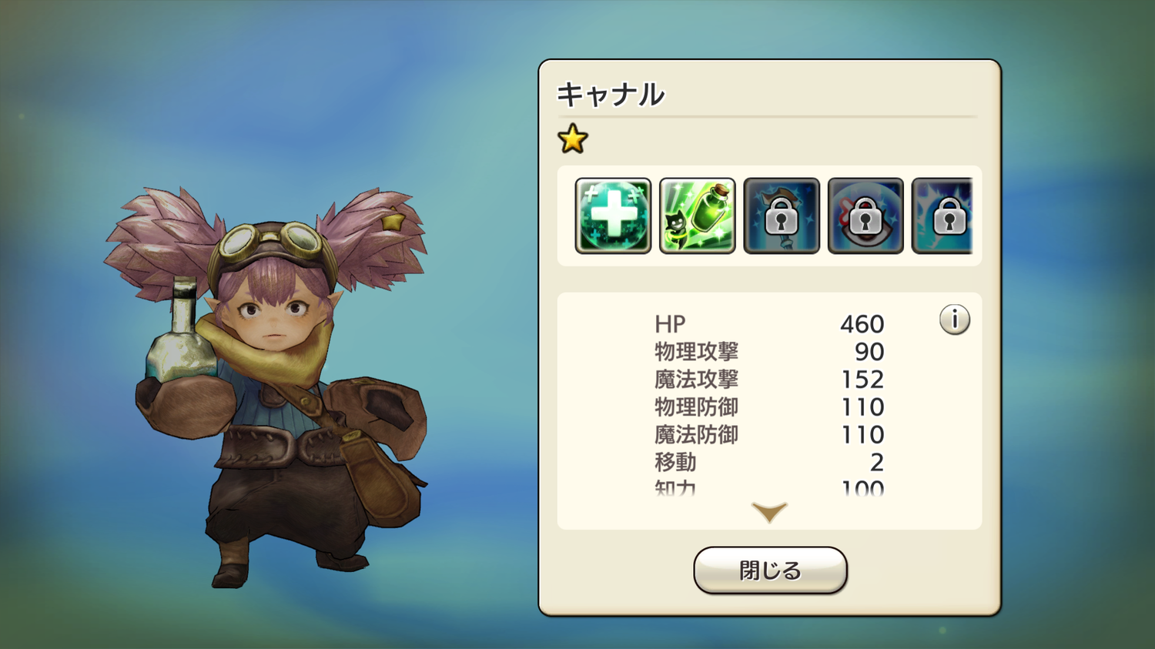Open the stats info (i) icon
Viewport: 1155px width, 649px height.
point(955,319)
